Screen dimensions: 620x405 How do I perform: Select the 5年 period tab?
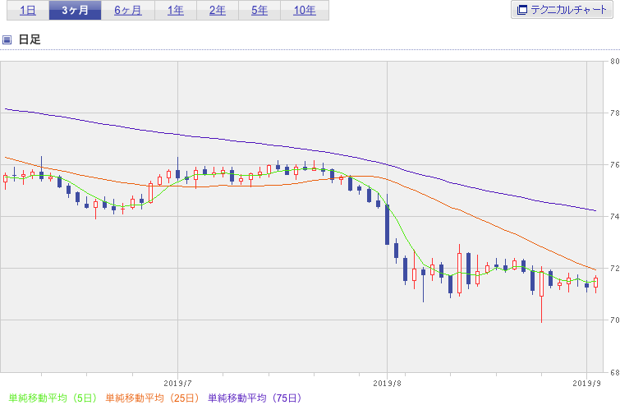[259, 11]
